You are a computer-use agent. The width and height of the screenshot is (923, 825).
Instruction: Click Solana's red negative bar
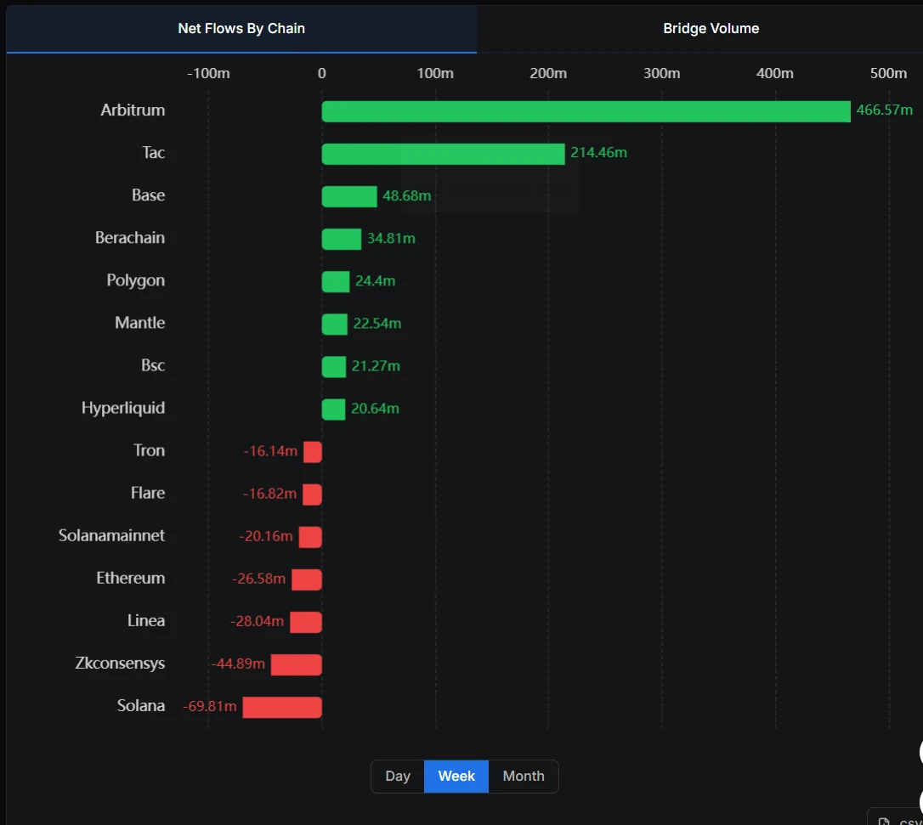click(282, 707)
